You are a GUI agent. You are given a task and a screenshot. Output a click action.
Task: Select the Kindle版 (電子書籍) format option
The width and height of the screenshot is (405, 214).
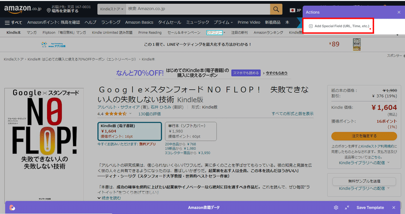(130, 131)
